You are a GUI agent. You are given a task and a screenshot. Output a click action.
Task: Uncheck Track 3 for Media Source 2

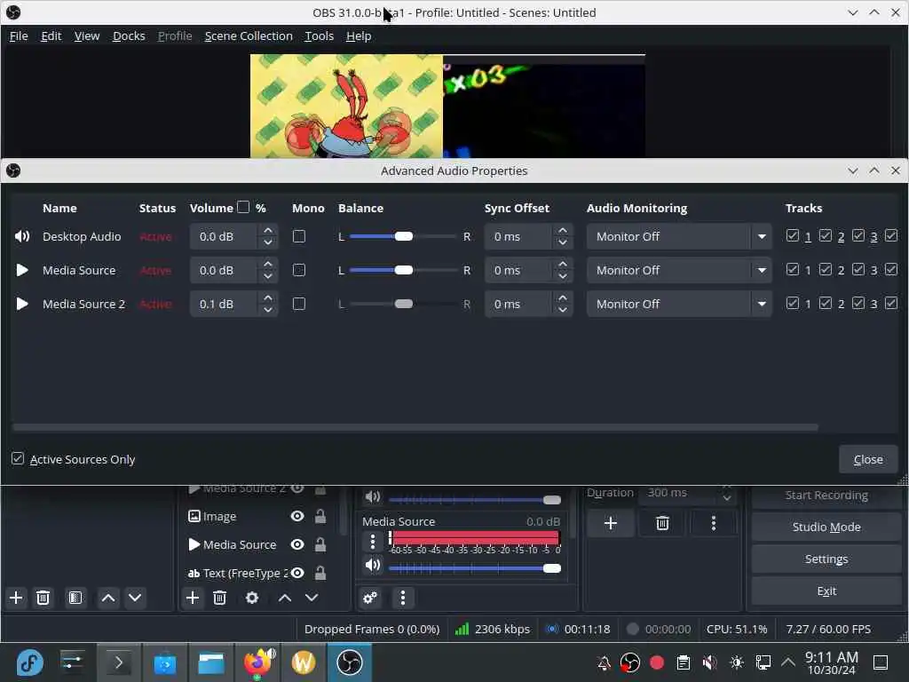pyautogui.click(x=858, y=303)
